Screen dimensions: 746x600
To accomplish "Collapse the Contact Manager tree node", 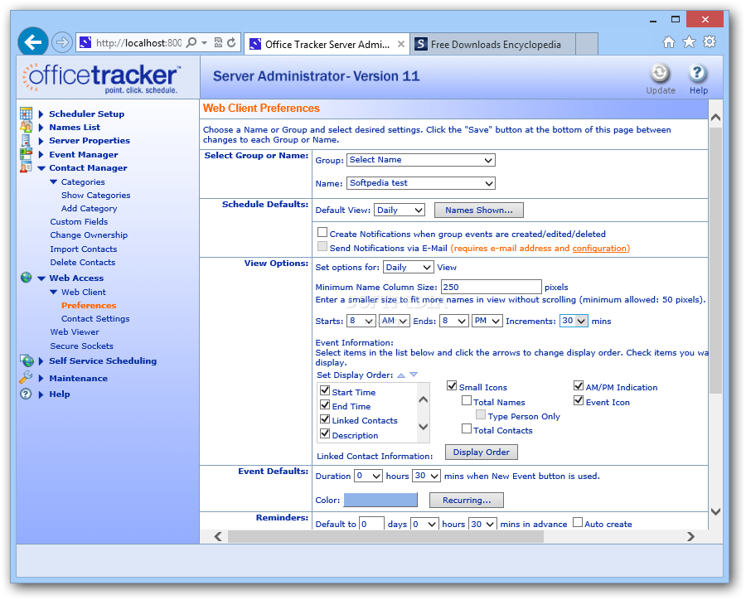I will click(41, 168).
